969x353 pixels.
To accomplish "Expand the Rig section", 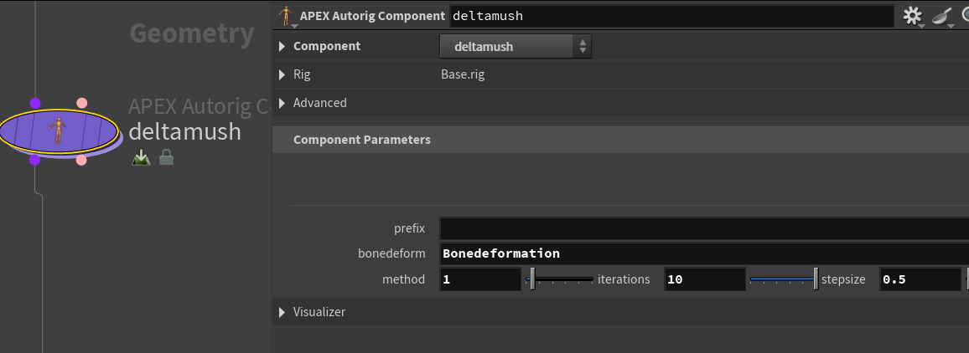I will click(x=282, y=74).
